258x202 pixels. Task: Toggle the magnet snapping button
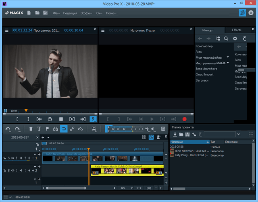[64, 129]
